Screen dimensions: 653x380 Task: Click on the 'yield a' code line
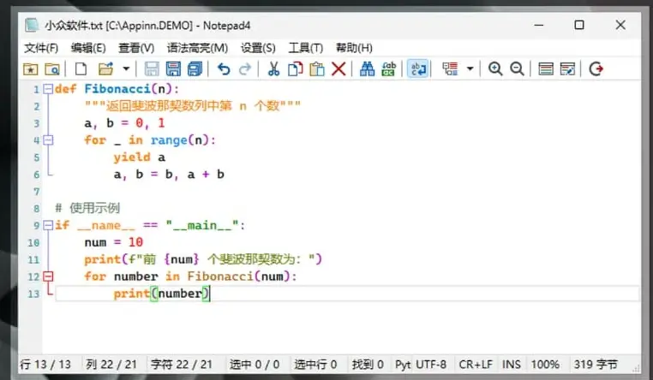[x=140, y=157]
